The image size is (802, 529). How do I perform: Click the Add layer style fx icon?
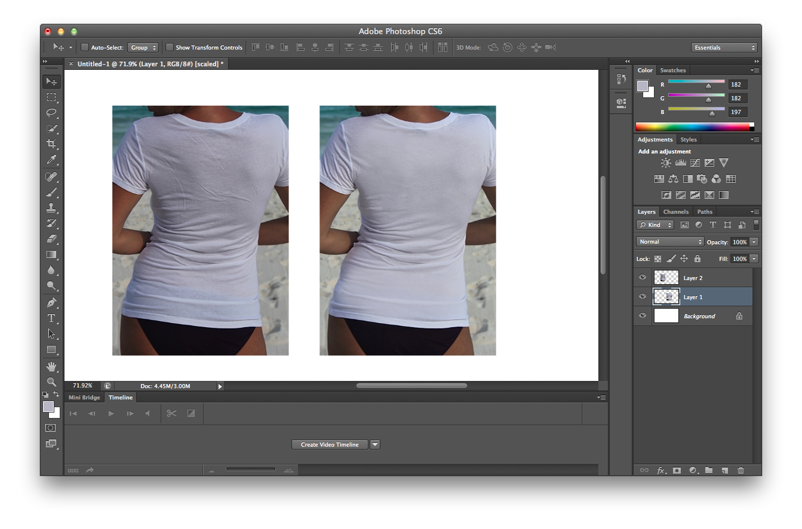coord(661,470)
